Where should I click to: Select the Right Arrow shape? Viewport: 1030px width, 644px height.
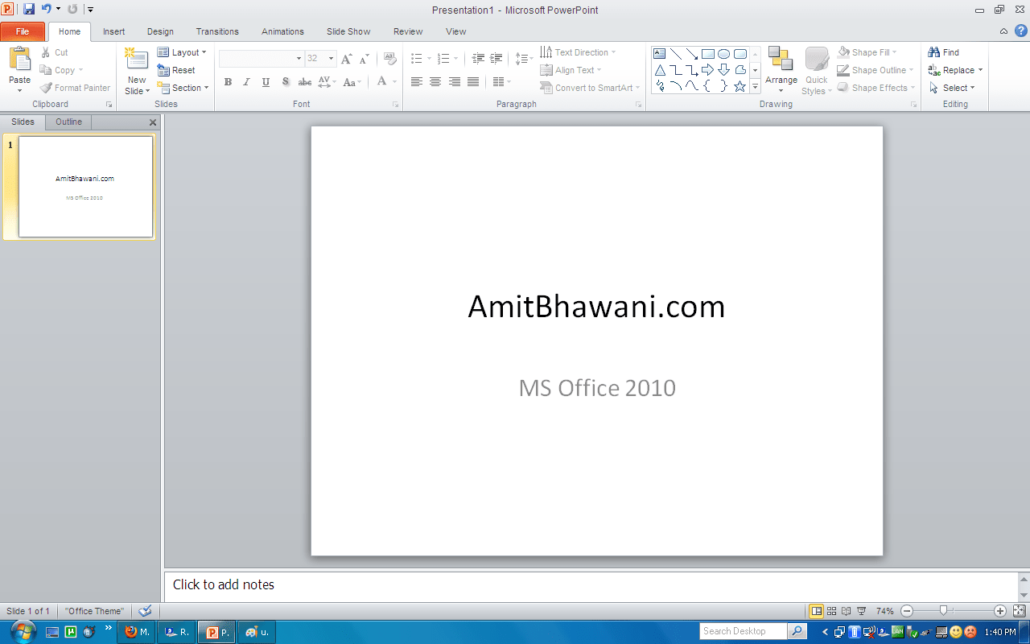(x=708, y=70)
